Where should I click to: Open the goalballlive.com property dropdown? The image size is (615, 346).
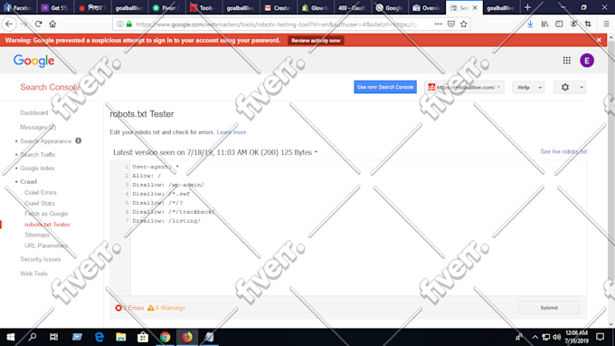click(464, 87)
